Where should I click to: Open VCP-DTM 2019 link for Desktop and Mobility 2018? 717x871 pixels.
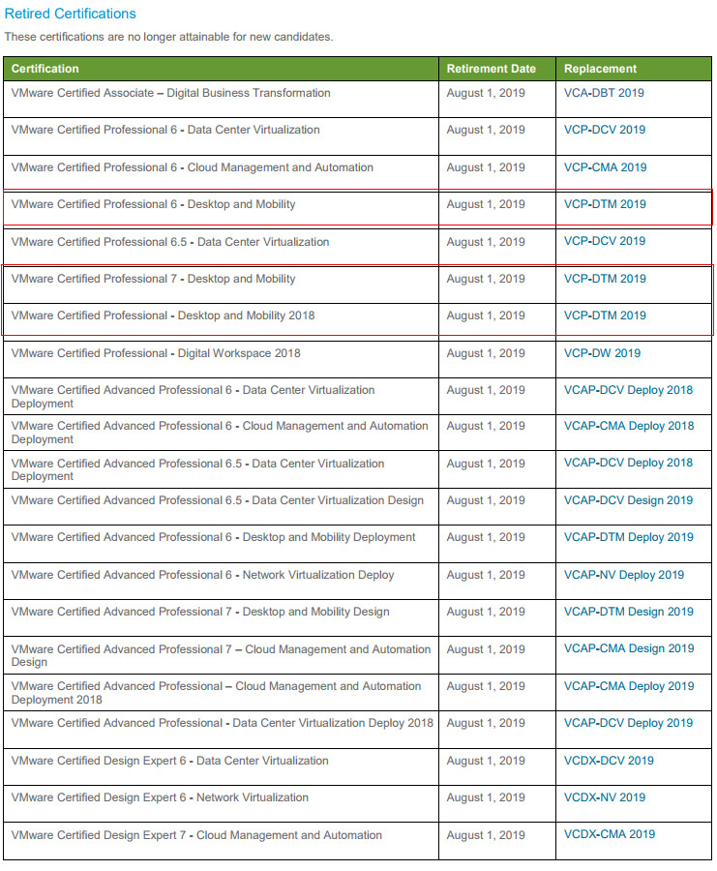(x=605, y=315)
